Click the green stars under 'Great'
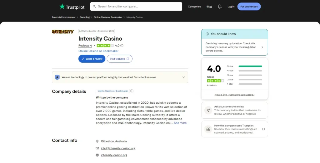Viewport: 320px width, 163px height. pyautogui.click(x=216, y=81)
